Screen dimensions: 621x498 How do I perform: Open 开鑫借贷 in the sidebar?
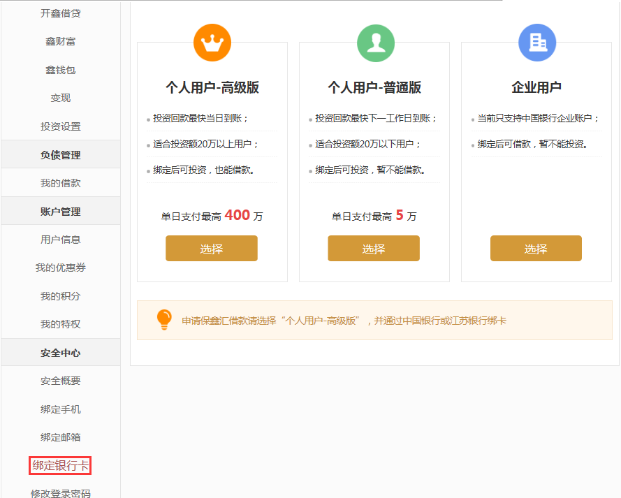(x=61, y=13)
